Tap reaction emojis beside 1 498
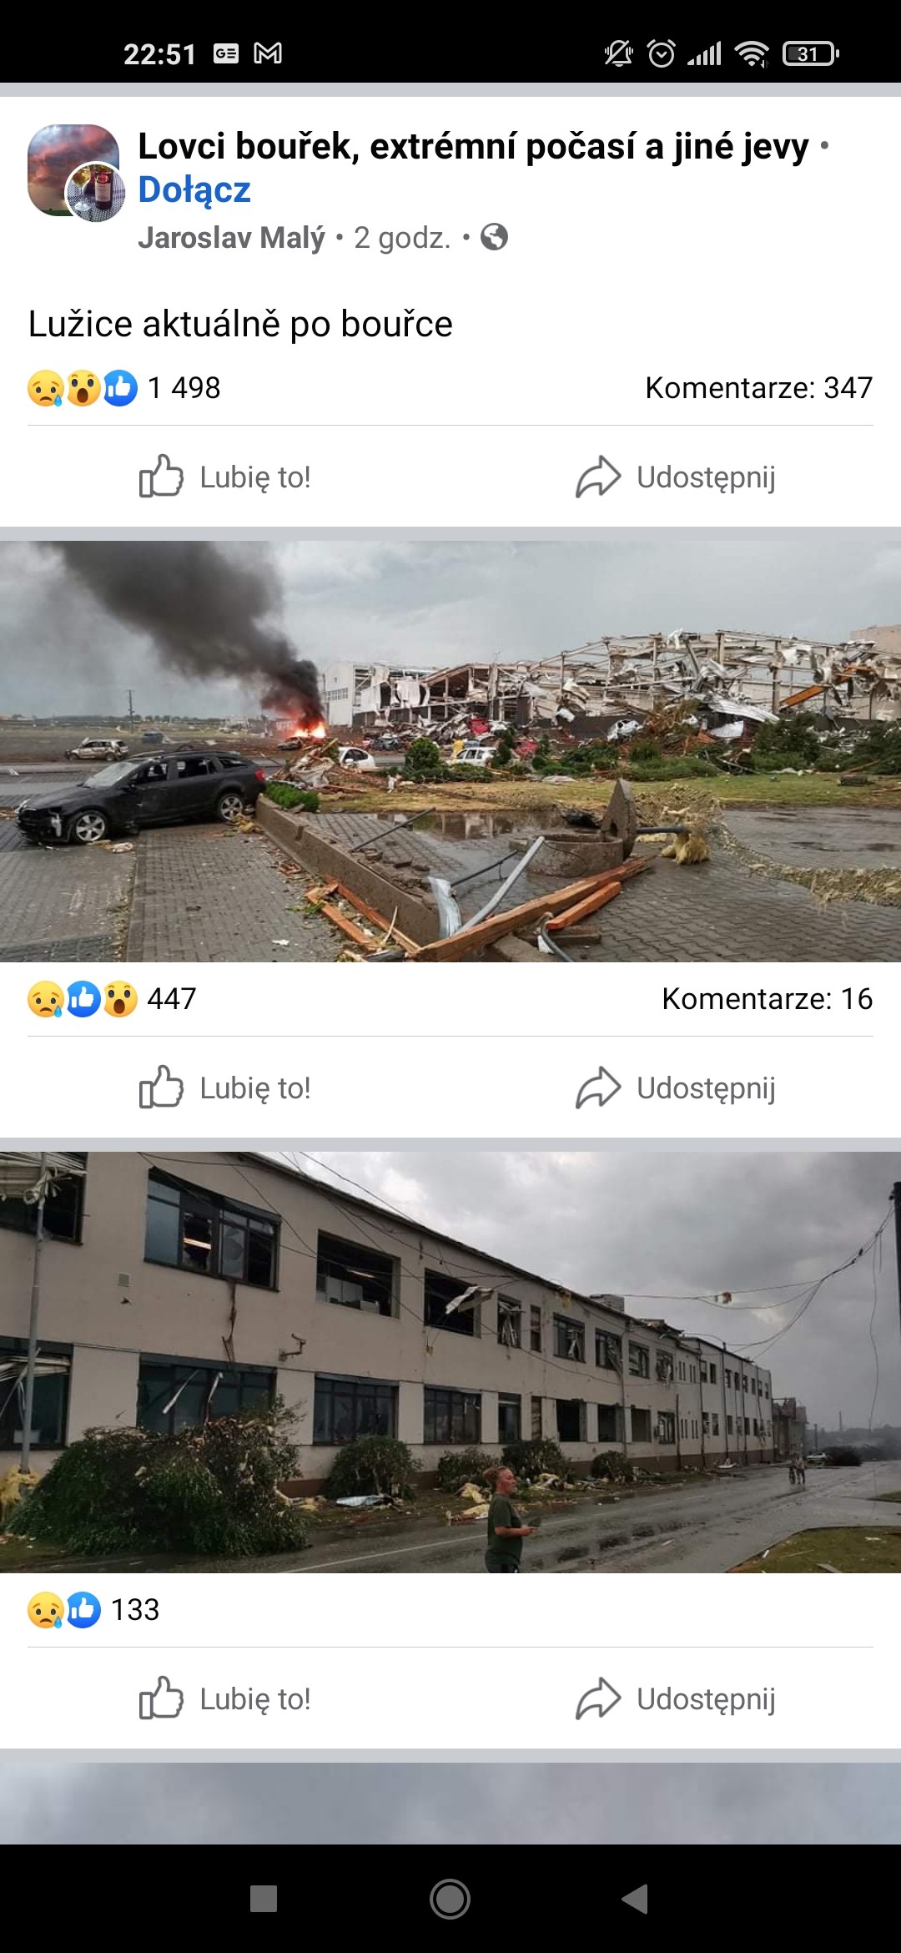This screenshot has height=1953, width=901. [83, 388]
